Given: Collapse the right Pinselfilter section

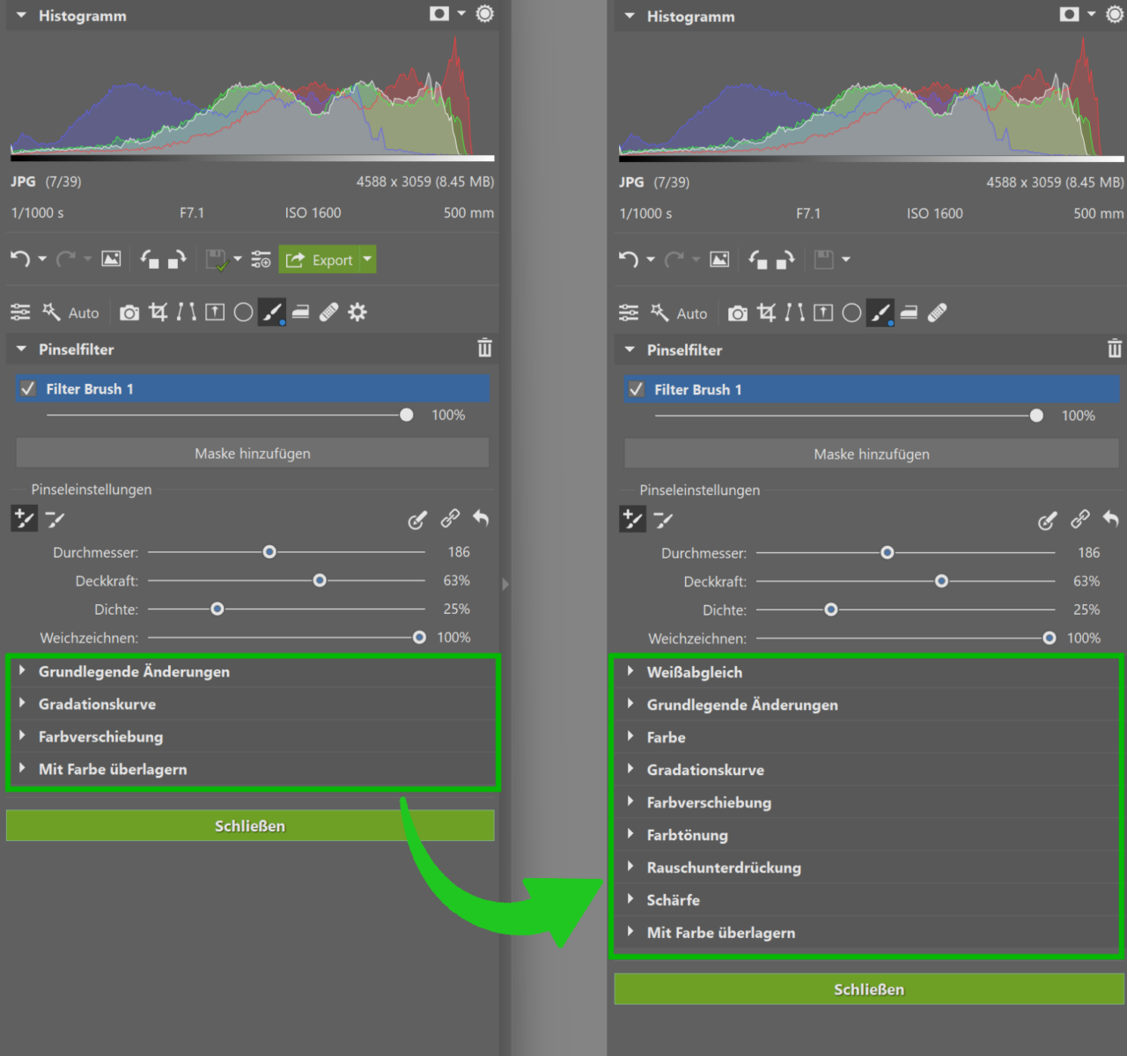Looking at the screenshot, I should [630, 350].
